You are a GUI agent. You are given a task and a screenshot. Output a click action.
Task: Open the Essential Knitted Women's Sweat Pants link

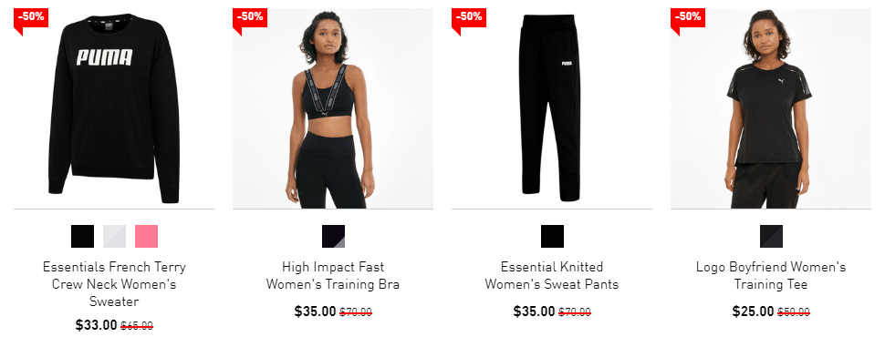[x=552, y=276]
